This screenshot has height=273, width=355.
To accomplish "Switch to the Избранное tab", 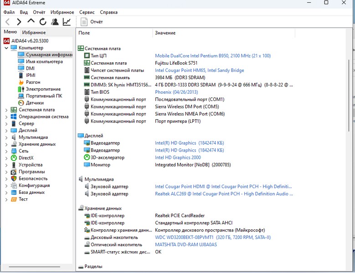I will point(34,32).
